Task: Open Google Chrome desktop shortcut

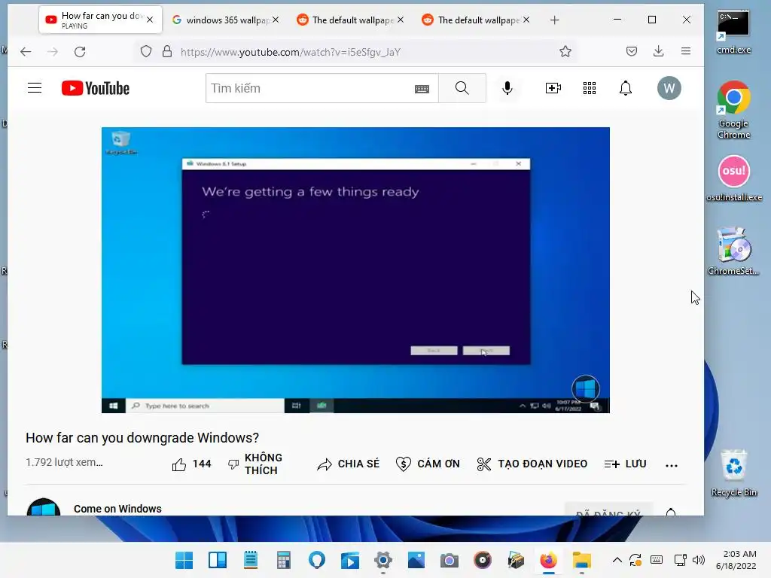Action: (733, 109)
